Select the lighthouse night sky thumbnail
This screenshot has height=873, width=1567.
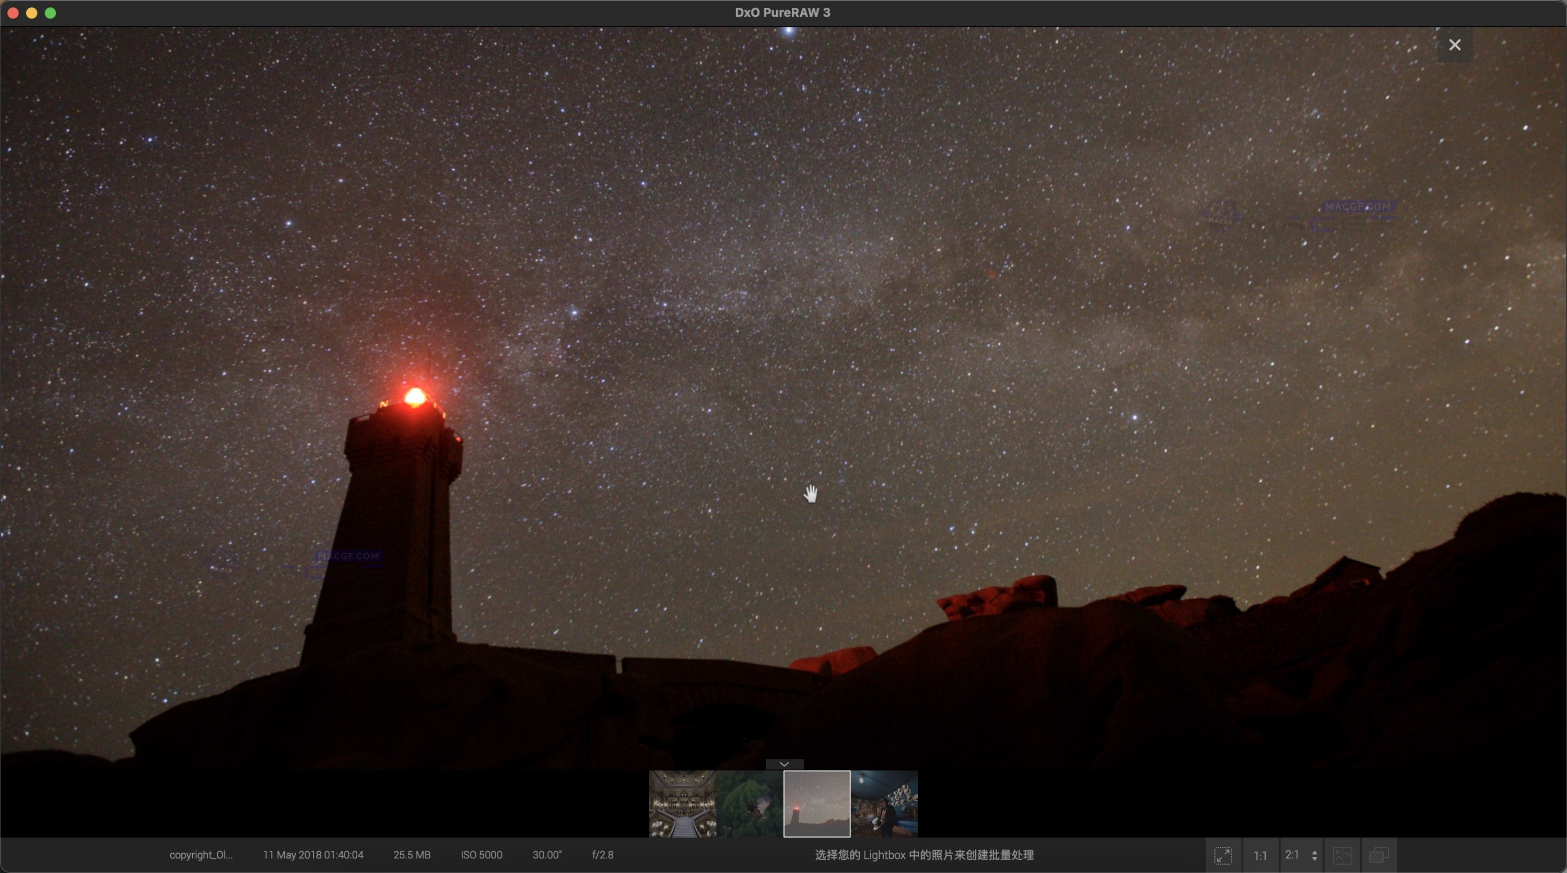click(816, 804)
